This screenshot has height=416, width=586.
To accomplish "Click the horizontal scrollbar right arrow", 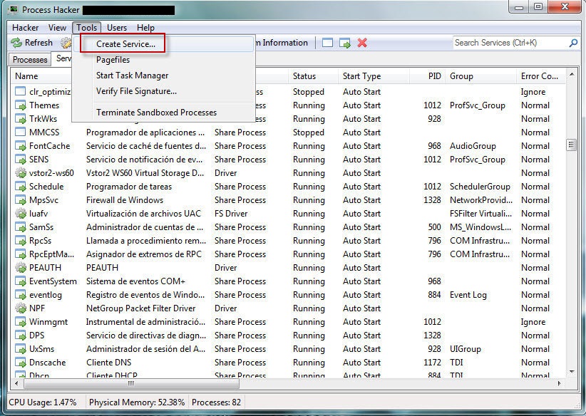I will coord(560,383).
